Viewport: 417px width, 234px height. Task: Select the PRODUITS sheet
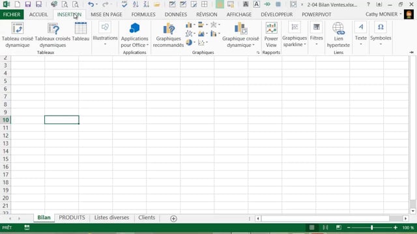click(72, 218)
